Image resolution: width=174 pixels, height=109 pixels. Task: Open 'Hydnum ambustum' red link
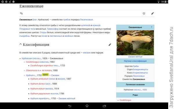pyautogui.click(x=39, y=79)
